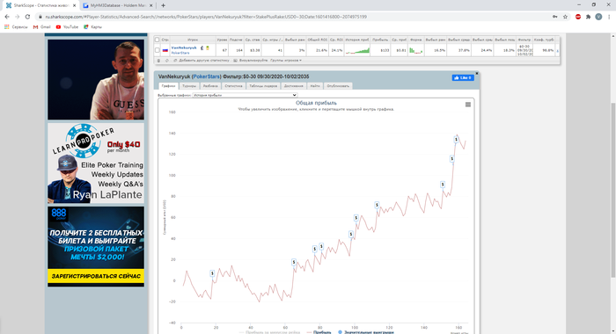Click the page vertical scrollbar
Image resolution: width=616 pixels, height=334 pixels.
(613, 188)
